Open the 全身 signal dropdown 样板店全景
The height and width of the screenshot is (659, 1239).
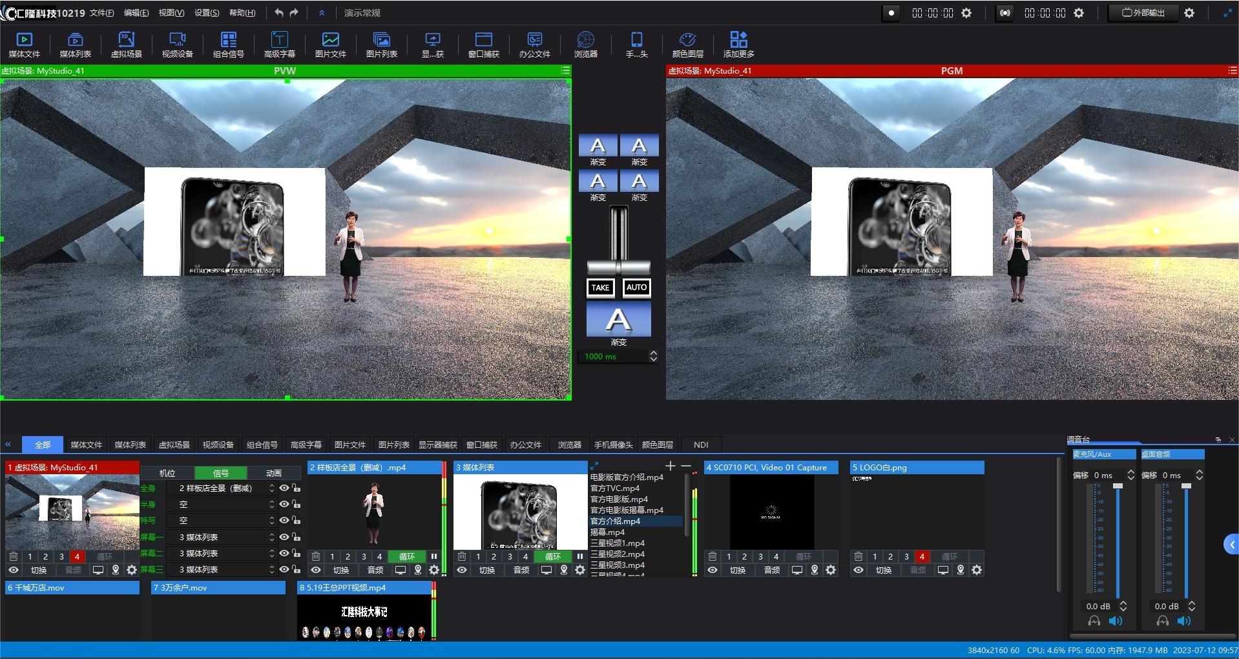(221, 488)
